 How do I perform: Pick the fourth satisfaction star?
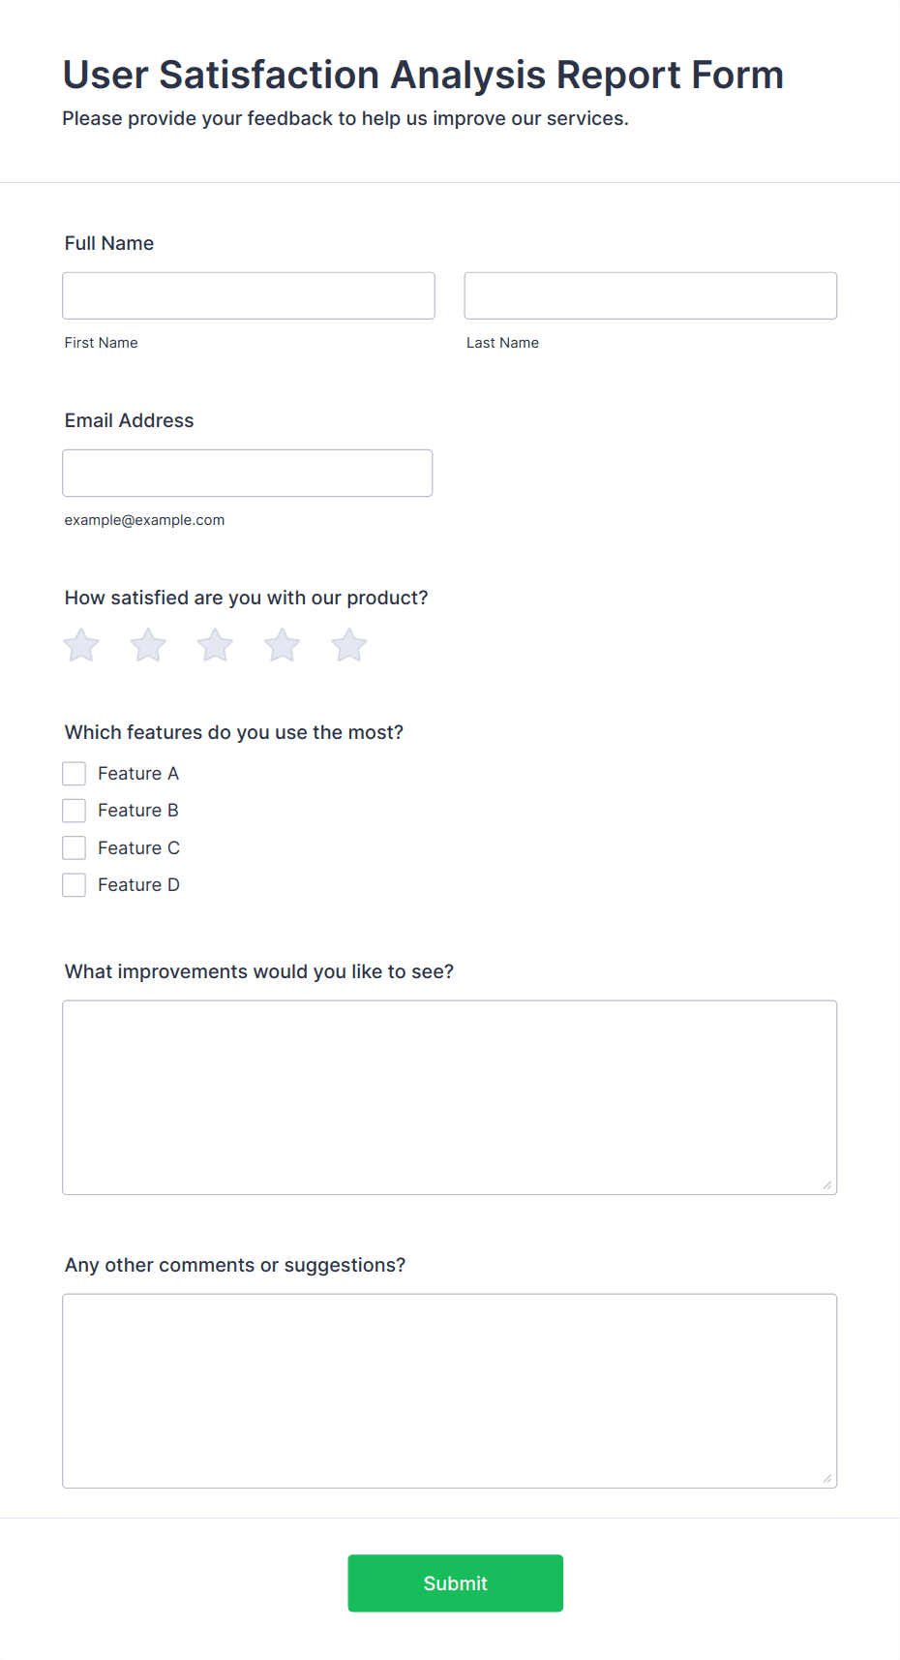(x=283, y=645)
